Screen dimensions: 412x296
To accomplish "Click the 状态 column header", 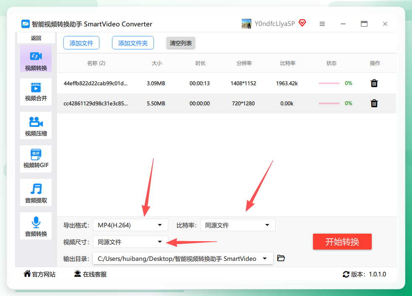I will 331,63.
